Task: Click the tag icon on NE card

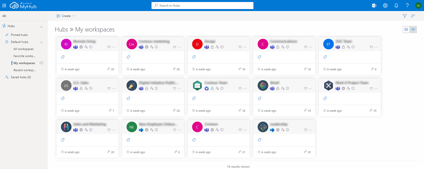Action: click(128, 140)
